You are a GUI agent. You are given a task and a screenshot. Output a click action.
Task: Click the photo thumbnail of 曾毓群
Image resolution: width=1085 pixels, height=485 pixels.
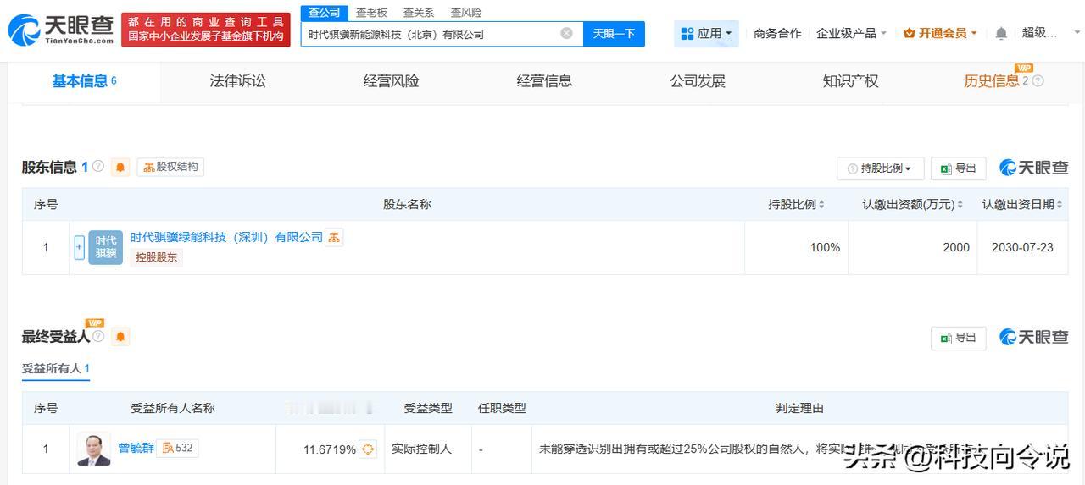coord(94,449)
